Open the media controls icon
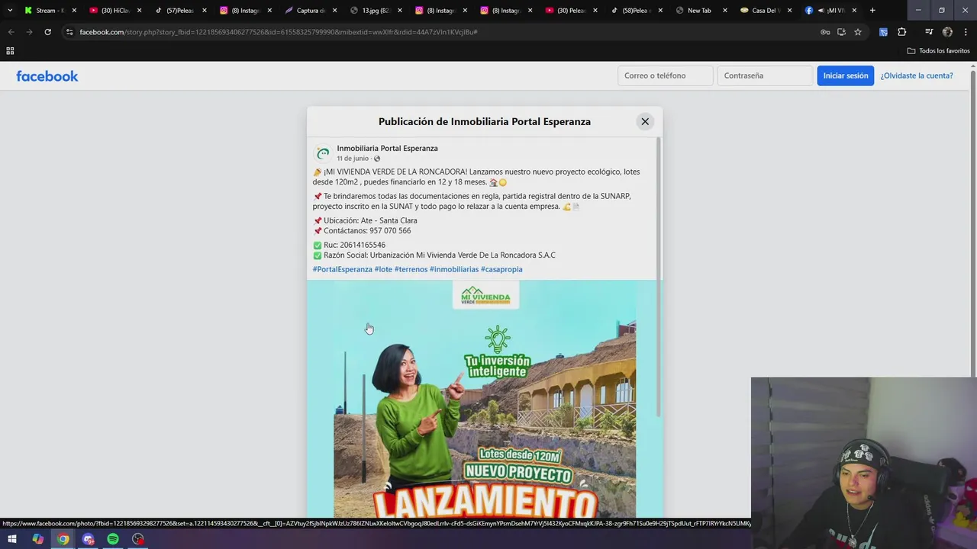Screen dimensions: 977x549 pyautogui.click(x=929, y=32)
